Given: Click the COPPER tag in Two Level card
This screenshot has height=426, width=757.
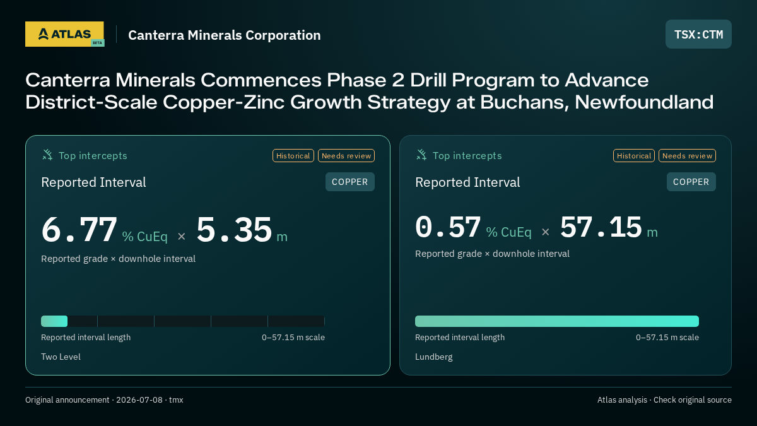Looking at the screenshot, I should tap(350, 182).
